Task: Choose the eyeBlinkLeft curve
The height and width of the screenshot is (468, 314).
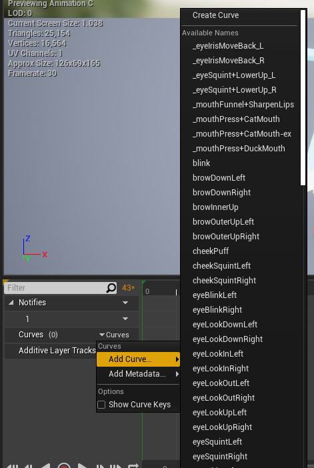Action: pyautogui.click(x=215, y=295)
